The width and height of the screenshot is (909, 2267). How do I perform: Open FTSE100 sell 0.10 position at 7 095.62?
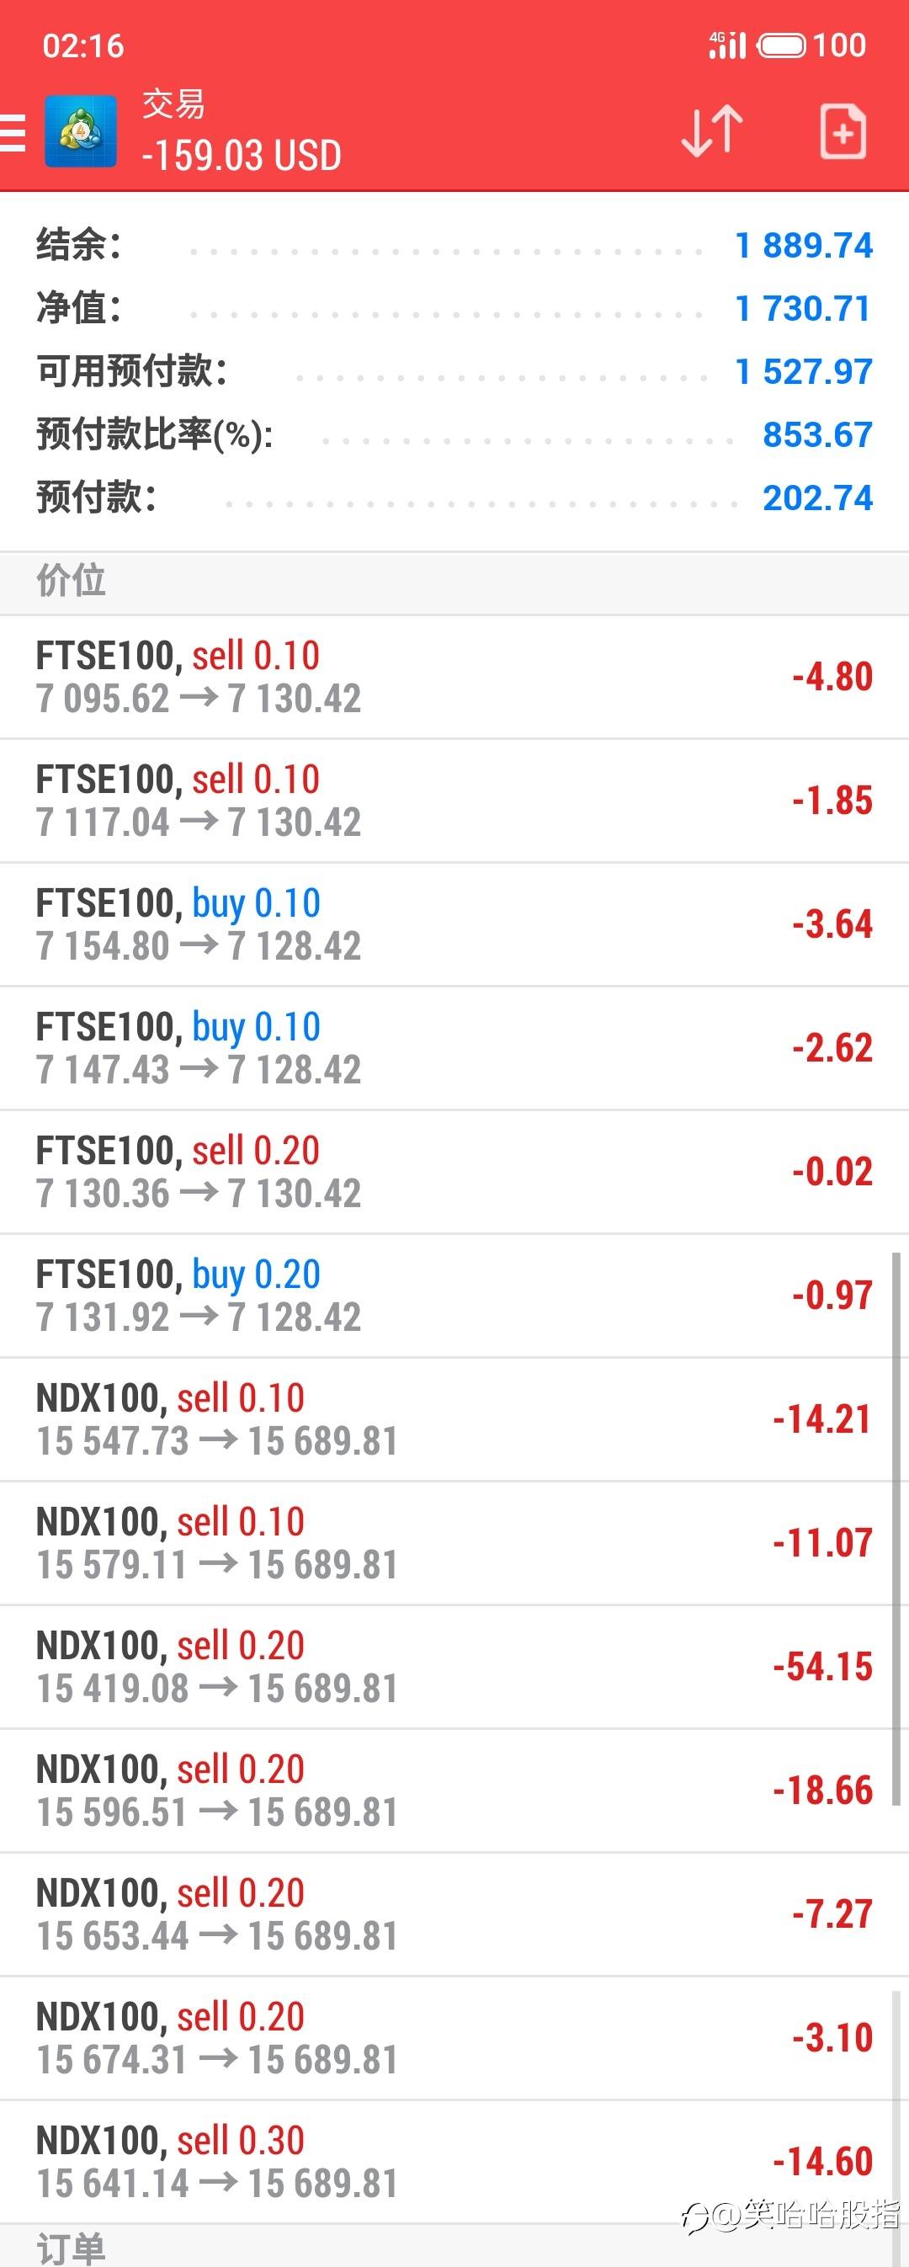(x=454, y=677)
